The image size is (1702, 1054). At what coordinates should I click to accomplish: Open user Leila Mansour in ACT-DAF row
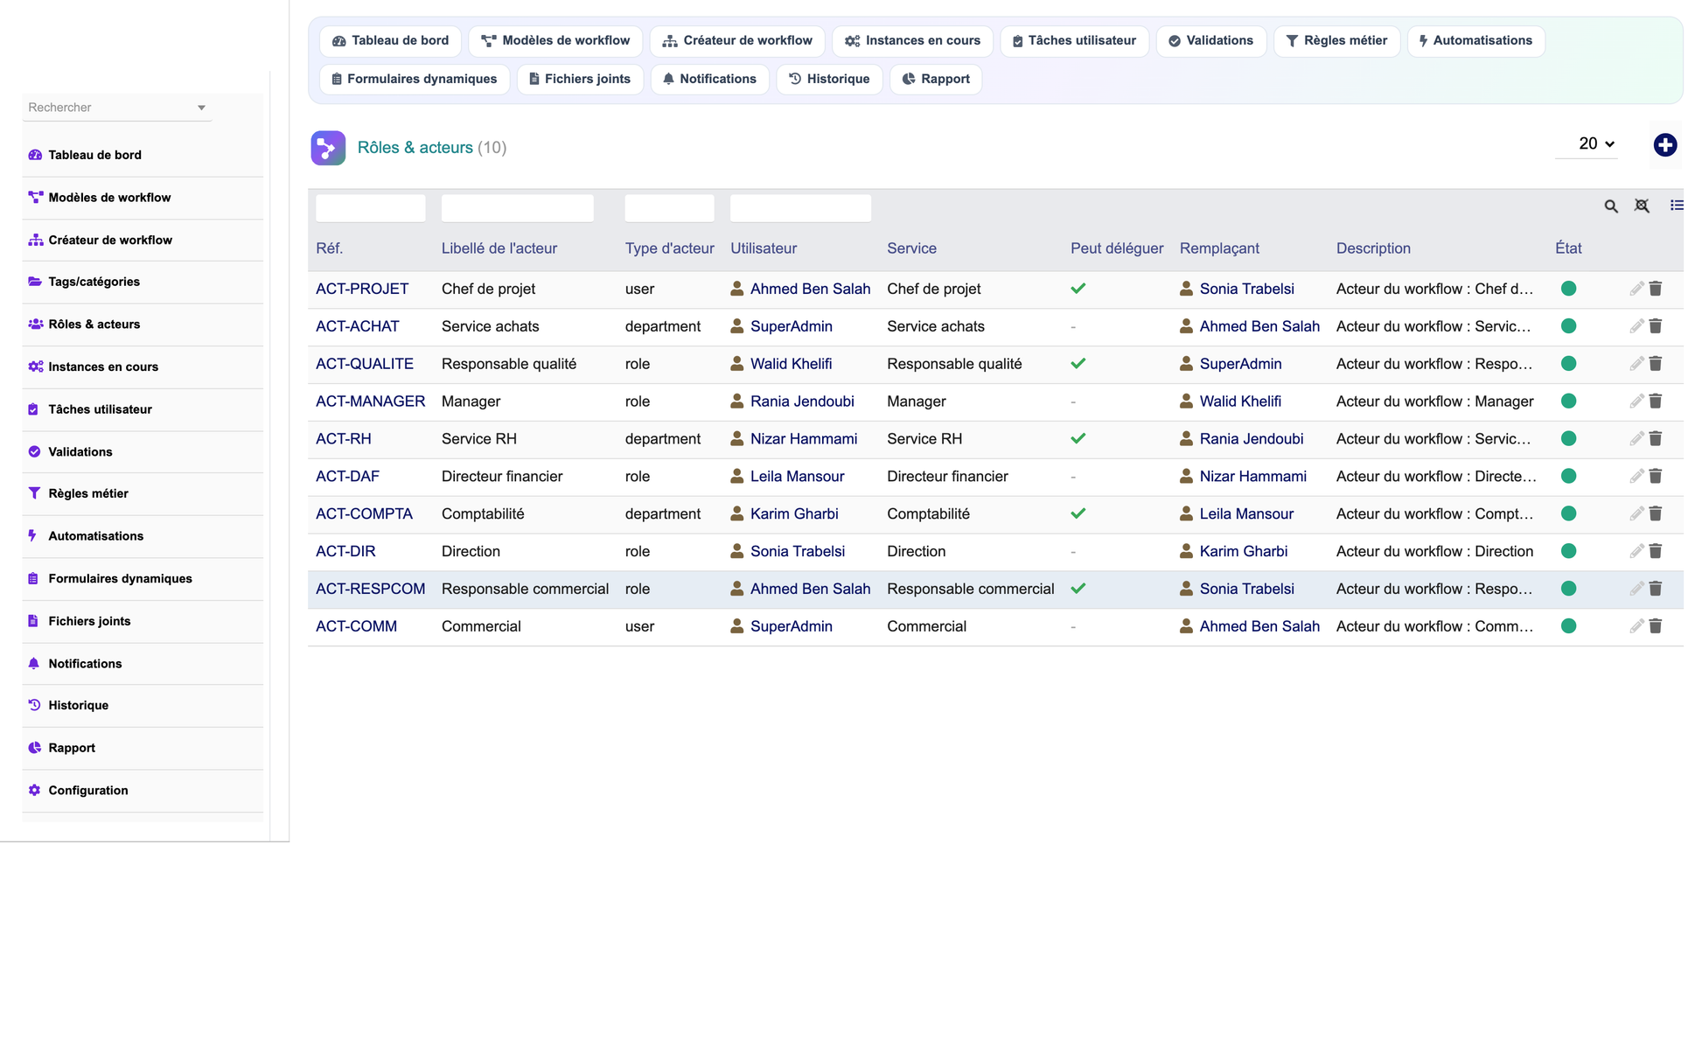point(797,477)
